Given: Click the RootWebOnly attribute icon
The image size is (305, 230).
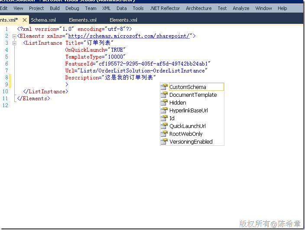Looking at the screenshot, I should coord(164,134).
